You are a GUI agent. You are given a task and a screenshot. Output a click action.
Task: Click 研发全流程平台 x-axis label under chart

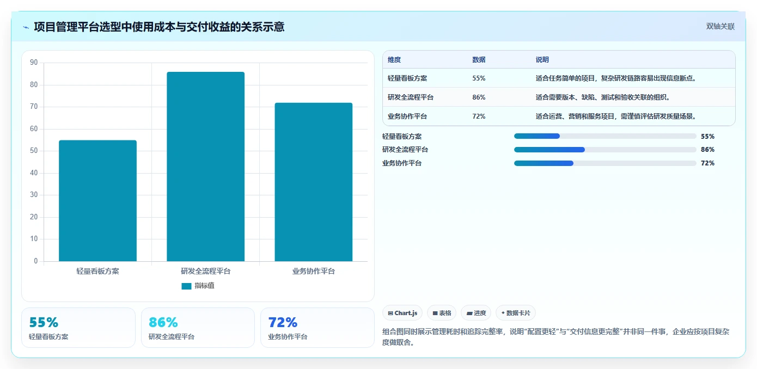205,271
